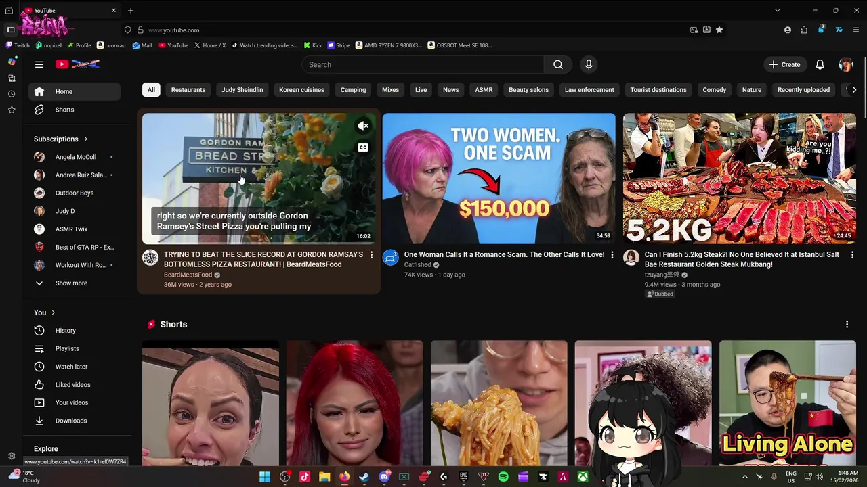Open File Explorer from the taskbar
867x487 pixels.
pos(324,477)
